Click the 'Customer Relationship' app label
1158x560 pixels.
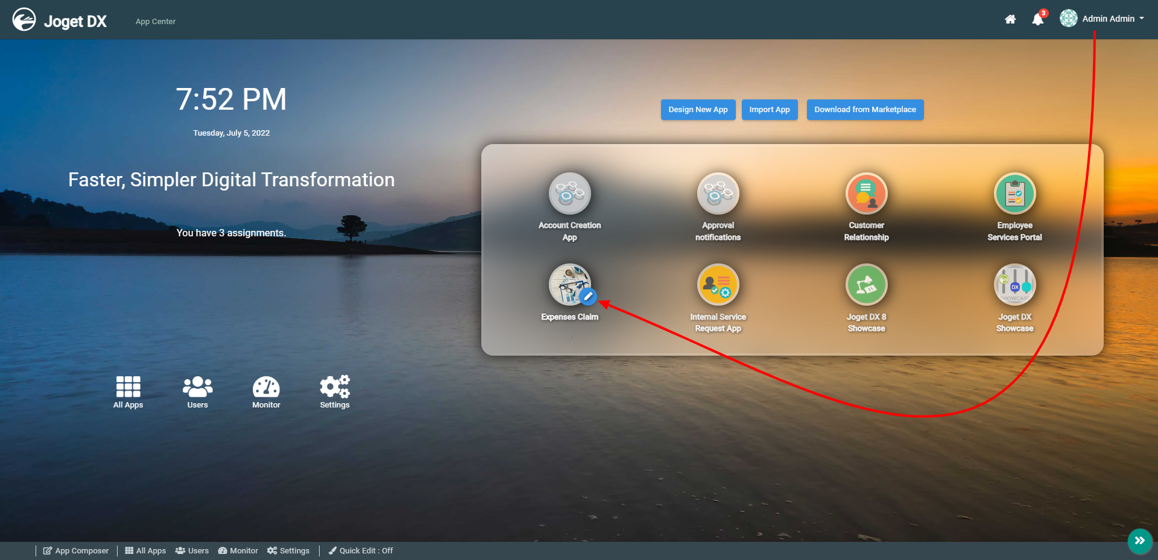point(867,231)
